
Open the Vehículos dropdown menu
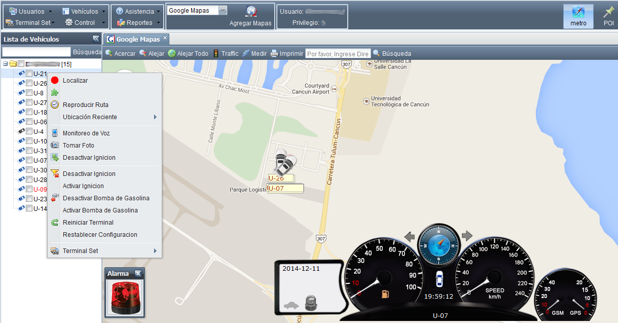click(84, 11)
